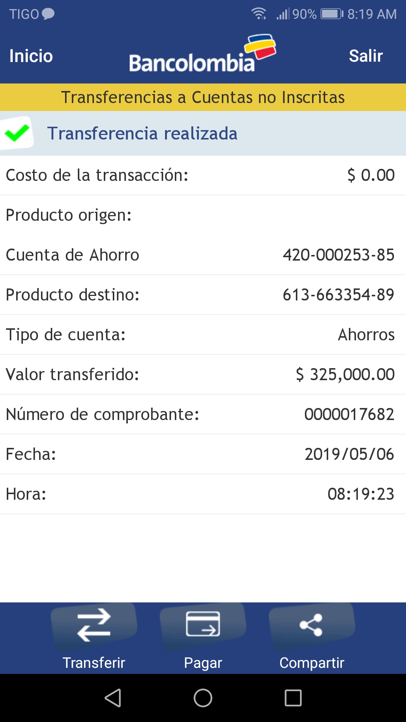Go to Inicio
The width and height of the screenshot is (406, 722).
point(31,56)
